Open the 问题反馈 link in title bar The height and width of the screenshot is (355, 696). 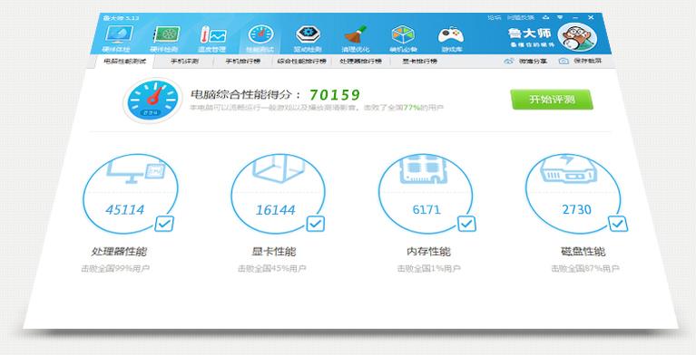coord(521,18)
